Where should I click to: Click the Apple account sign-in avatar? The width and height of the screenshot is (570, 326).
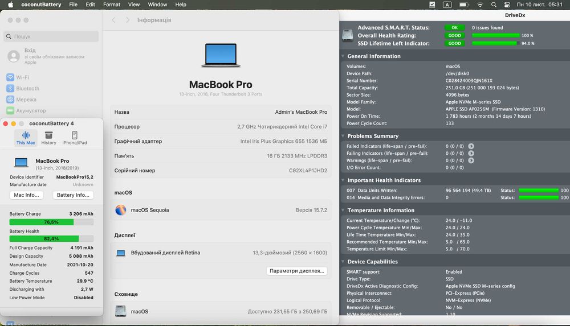point(14,56)
